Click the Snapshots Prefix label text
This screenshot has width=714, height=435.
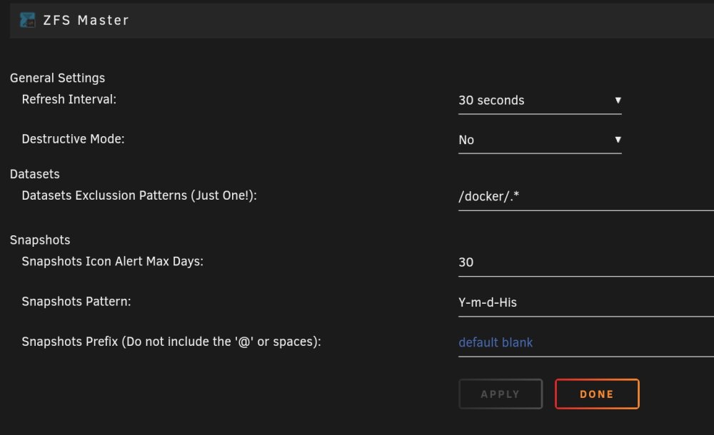click(171, 342)
